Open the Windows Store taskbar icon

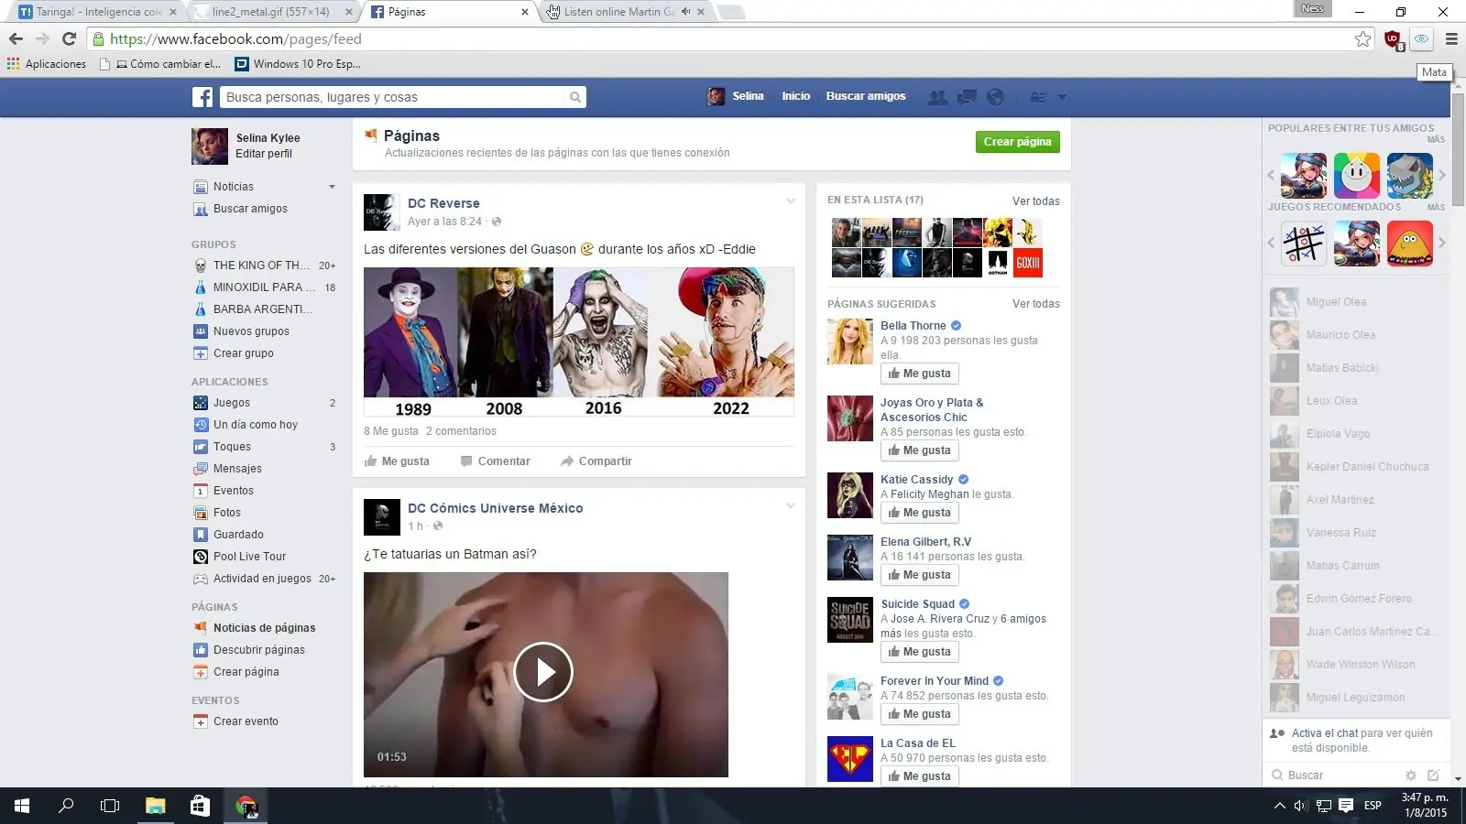coord(200,806)
